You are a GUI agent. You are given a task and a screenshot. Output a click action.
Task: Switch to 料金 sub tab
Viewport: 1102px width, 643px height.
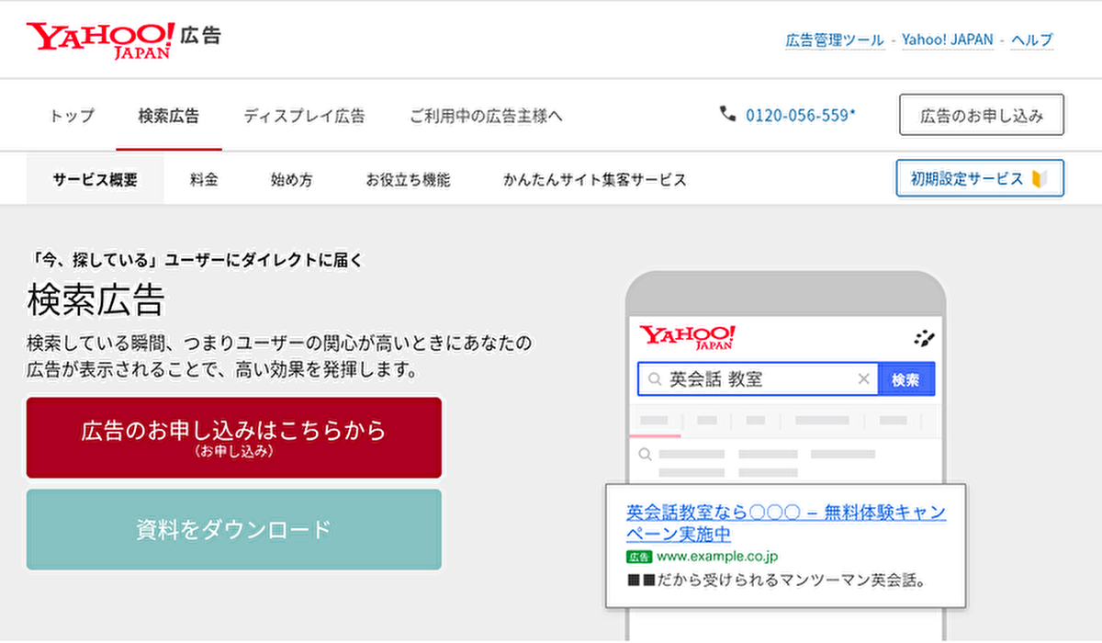[204, 180]
